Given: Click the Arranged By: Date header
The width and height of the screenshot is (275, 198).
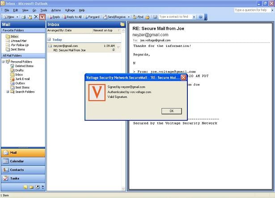Looking at the screenshot, I should pyautogui.click(x=70, y=30).
